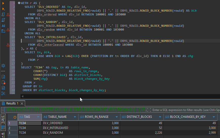Select the DLV_INTERLEAVED table name cell
This screenshot has width=220, height=138.
click(x=60, y=128)
